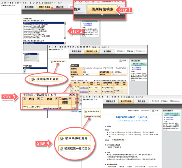The width and height of the screenshot is (182, 168).
Task: Select Acinetobacter in genus list
Action: point(43,25)
